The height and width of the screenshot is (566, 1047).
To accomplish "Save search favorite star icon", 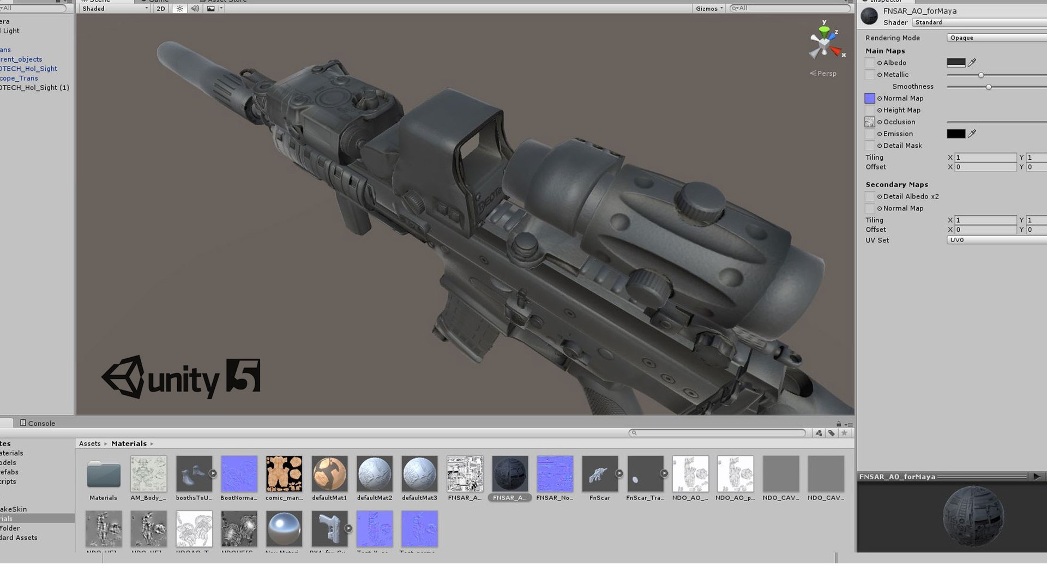I will pyautogui.click(x=844, y=433).
